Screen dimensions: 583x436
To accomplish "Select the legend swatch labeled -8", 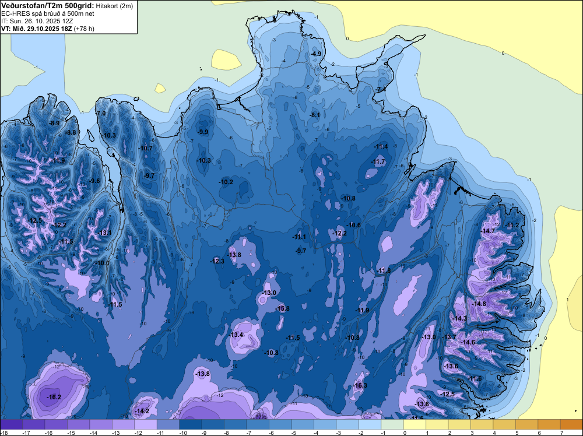I will click(236, 424).
